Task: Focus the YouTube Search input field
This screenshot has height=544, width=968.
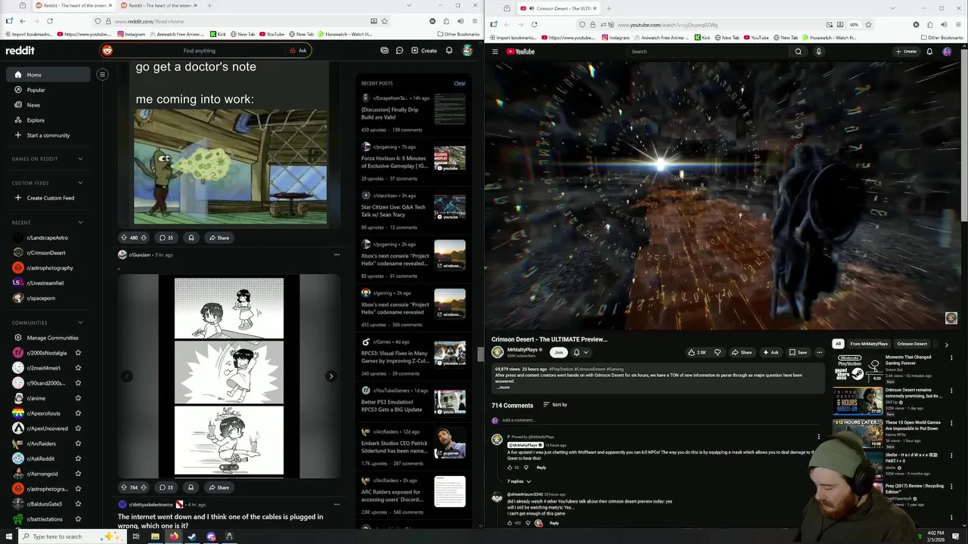Action: click(708, 51)
